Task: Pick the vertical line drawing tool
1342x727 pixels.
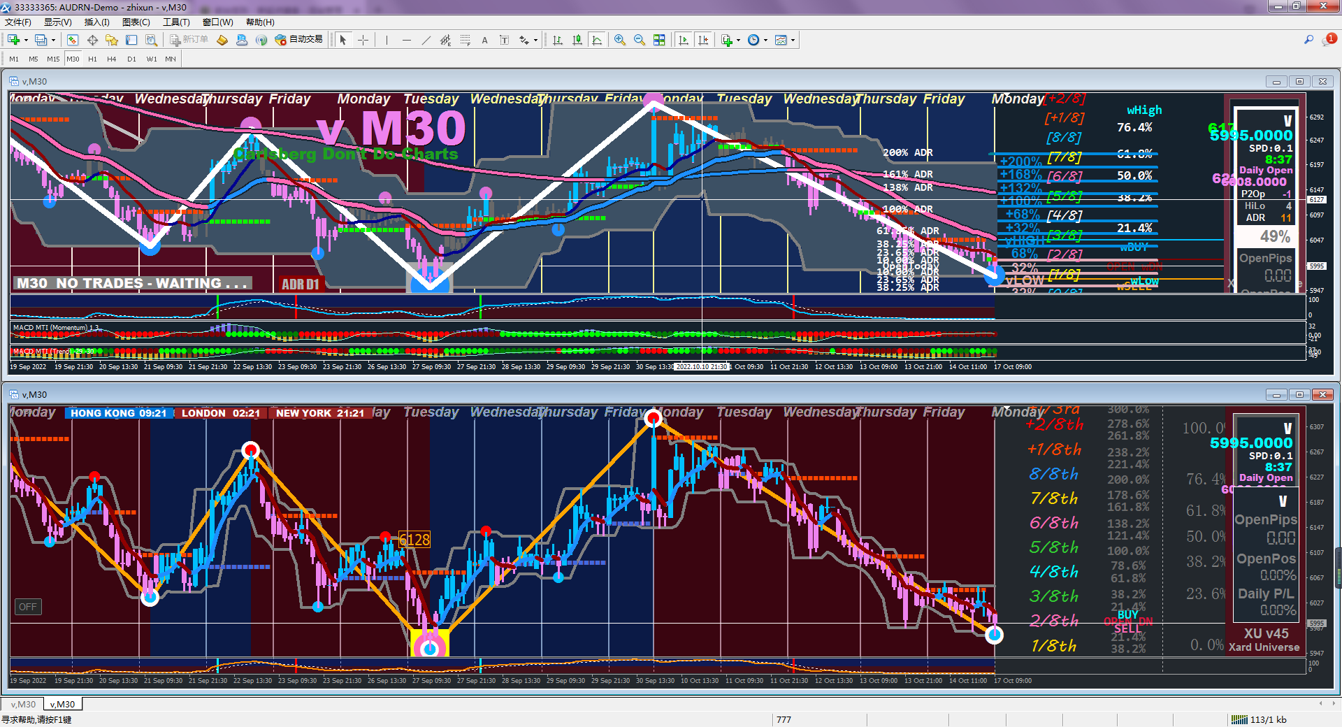Action: pos(387,40)
